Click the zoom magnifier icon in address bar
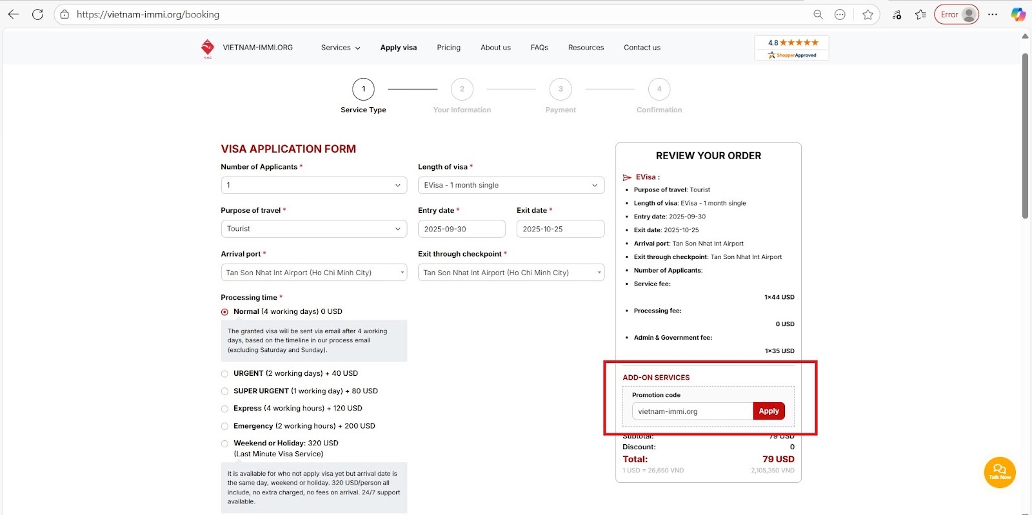Viewport: 1032px width, 515px height. pyautogui.click(x=818, y=14)
